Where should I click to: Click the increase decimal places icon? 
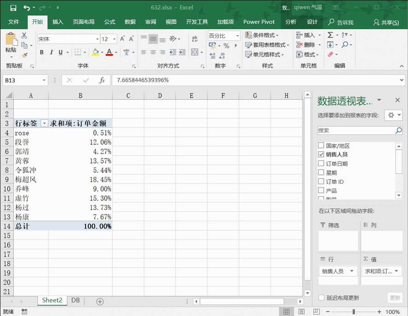pos(212,54)
